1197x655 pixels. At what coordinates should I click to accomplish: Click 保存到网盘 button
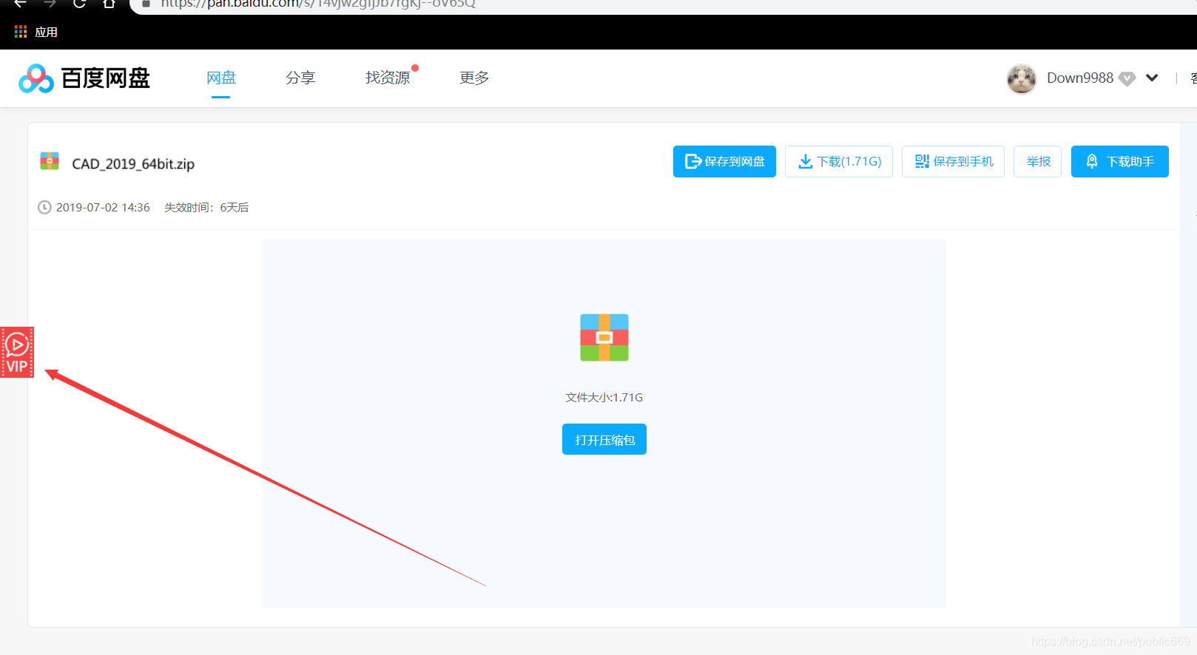pos(724,161)
